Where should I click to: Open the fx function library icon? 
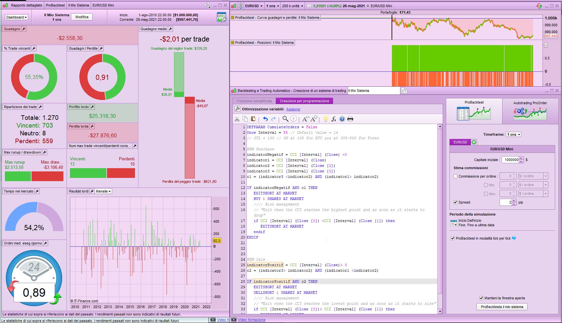pos(334,119)
